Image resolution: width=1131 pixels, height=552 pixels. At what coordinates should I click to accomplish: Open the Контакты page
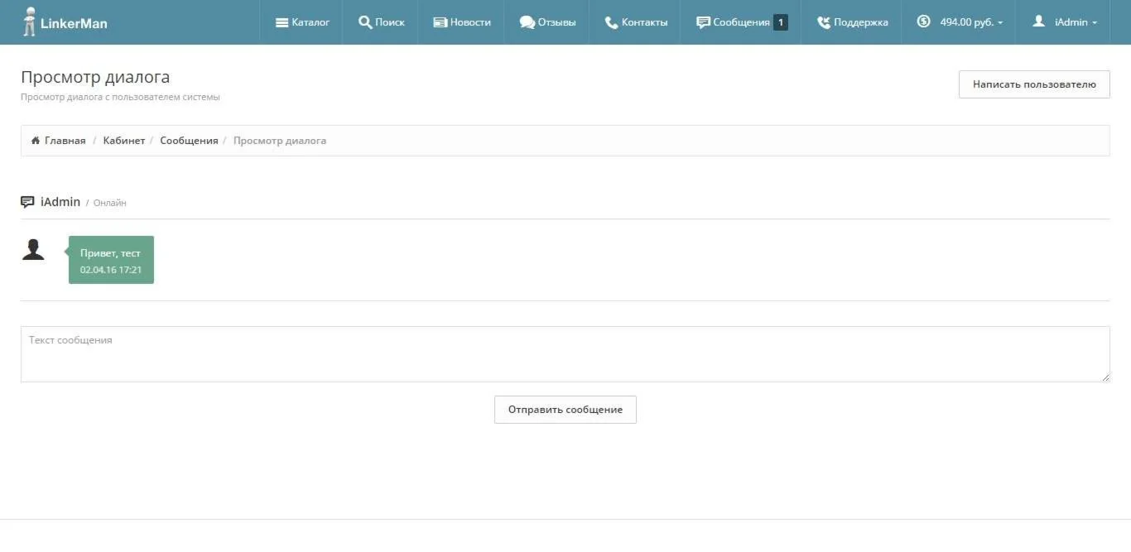click(636, 22)
